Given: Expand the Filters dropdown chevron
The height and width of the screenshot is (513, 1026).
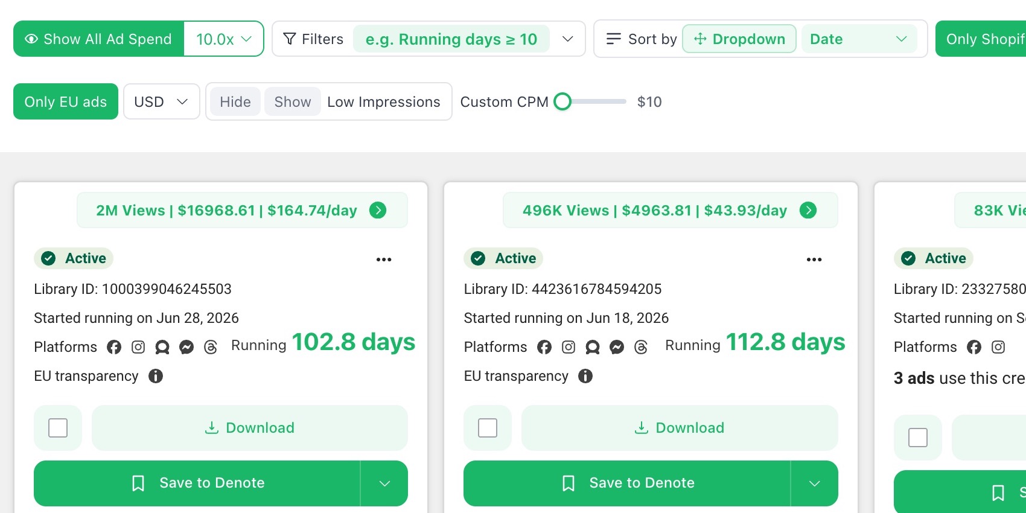Looking at the screenshot, I should tap(567, 39).
